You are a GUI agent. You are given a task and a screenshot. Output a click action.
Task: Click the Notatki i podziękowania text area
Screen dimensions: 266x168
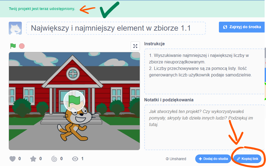click(204, 127)
